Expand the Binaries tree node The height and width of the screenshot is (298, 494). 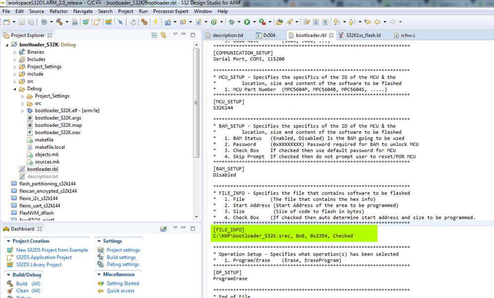pos(15,52)
